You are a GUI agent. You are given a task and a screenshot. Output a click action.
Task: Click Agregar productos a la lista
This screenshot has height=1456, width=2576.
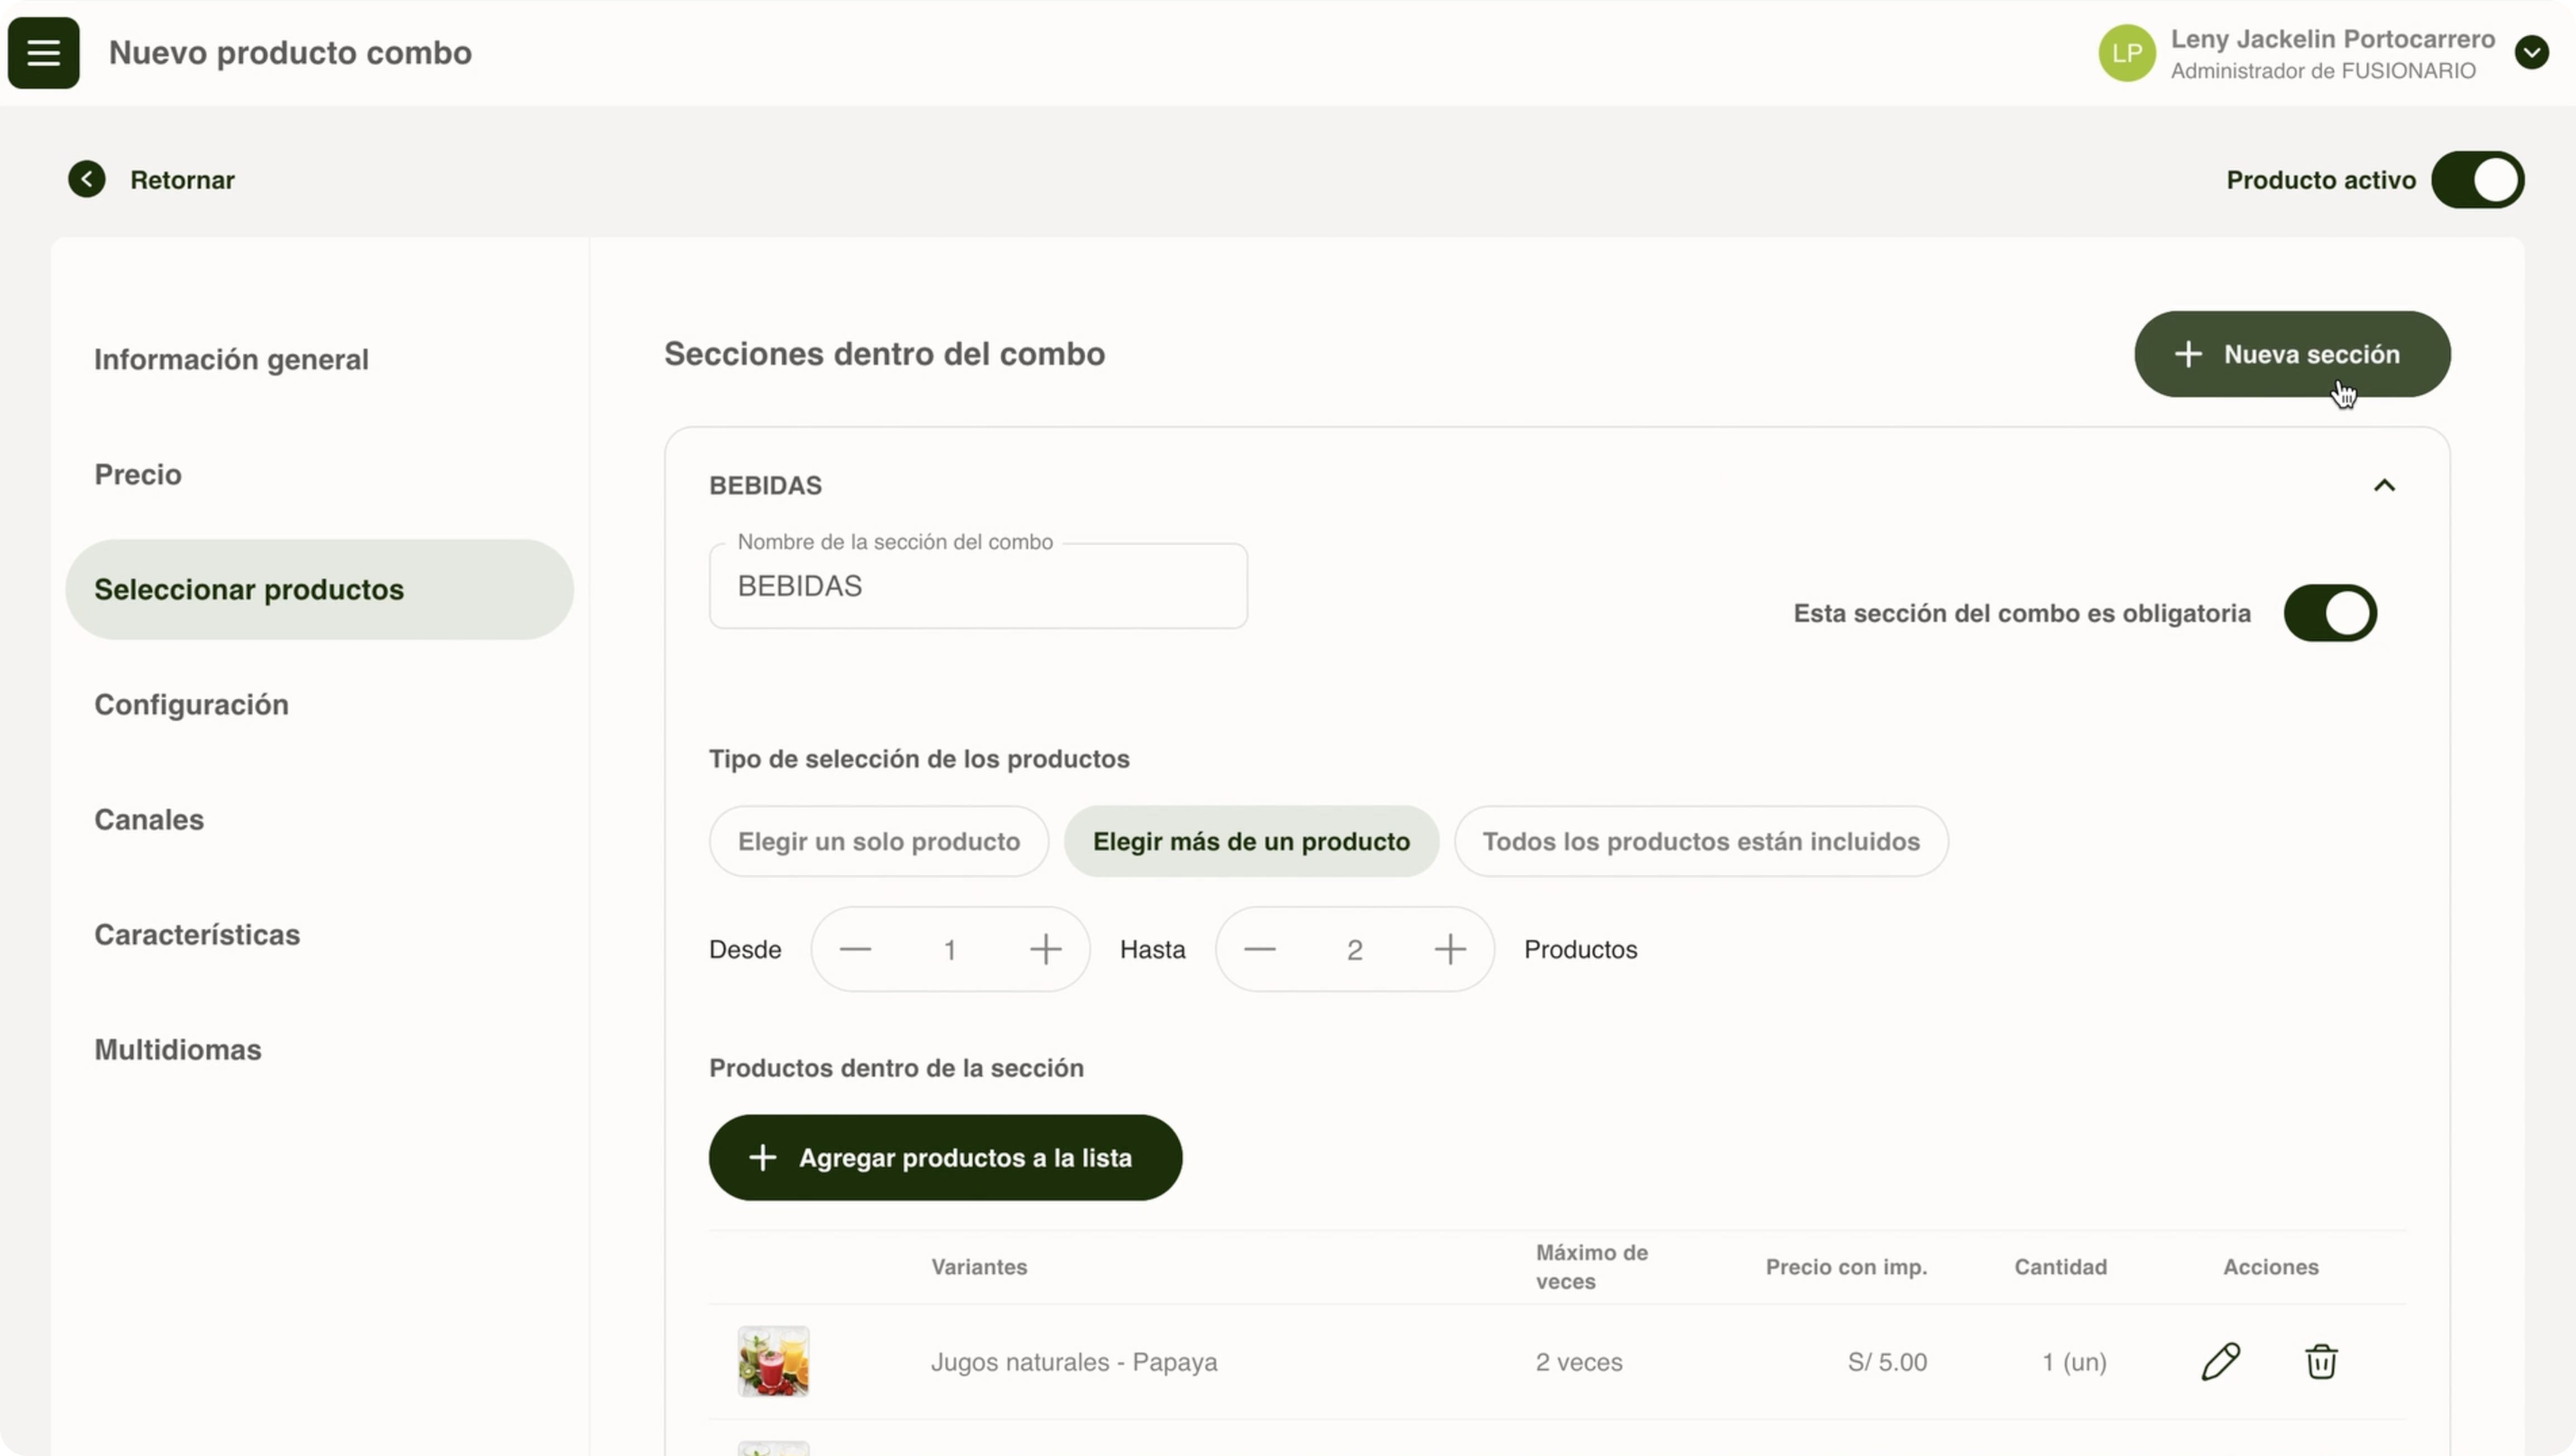pyautogui.click(x=945, y=1158)
